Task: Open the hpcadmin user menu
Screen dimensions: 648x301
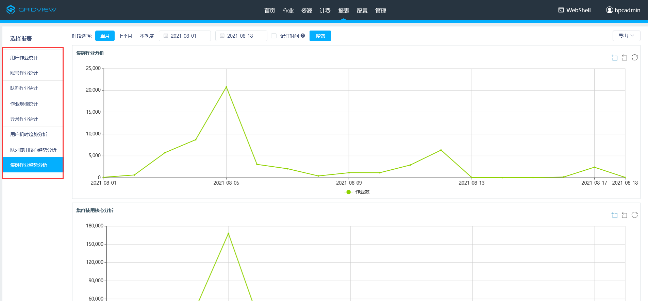Action: coord(623,10)
